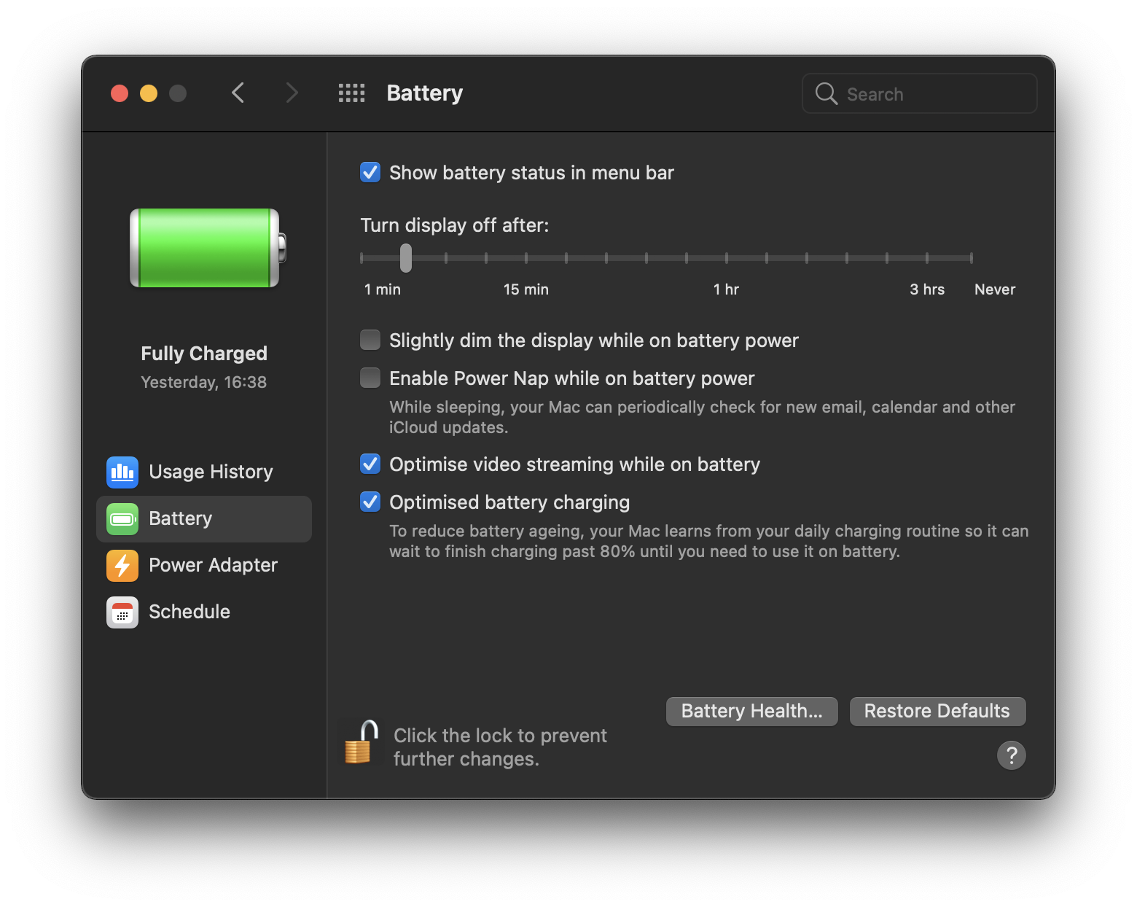This screenshot has width=1137, height=907.
Task: Click the 'Fully Charged' status text
Action: tap(204, 354)
